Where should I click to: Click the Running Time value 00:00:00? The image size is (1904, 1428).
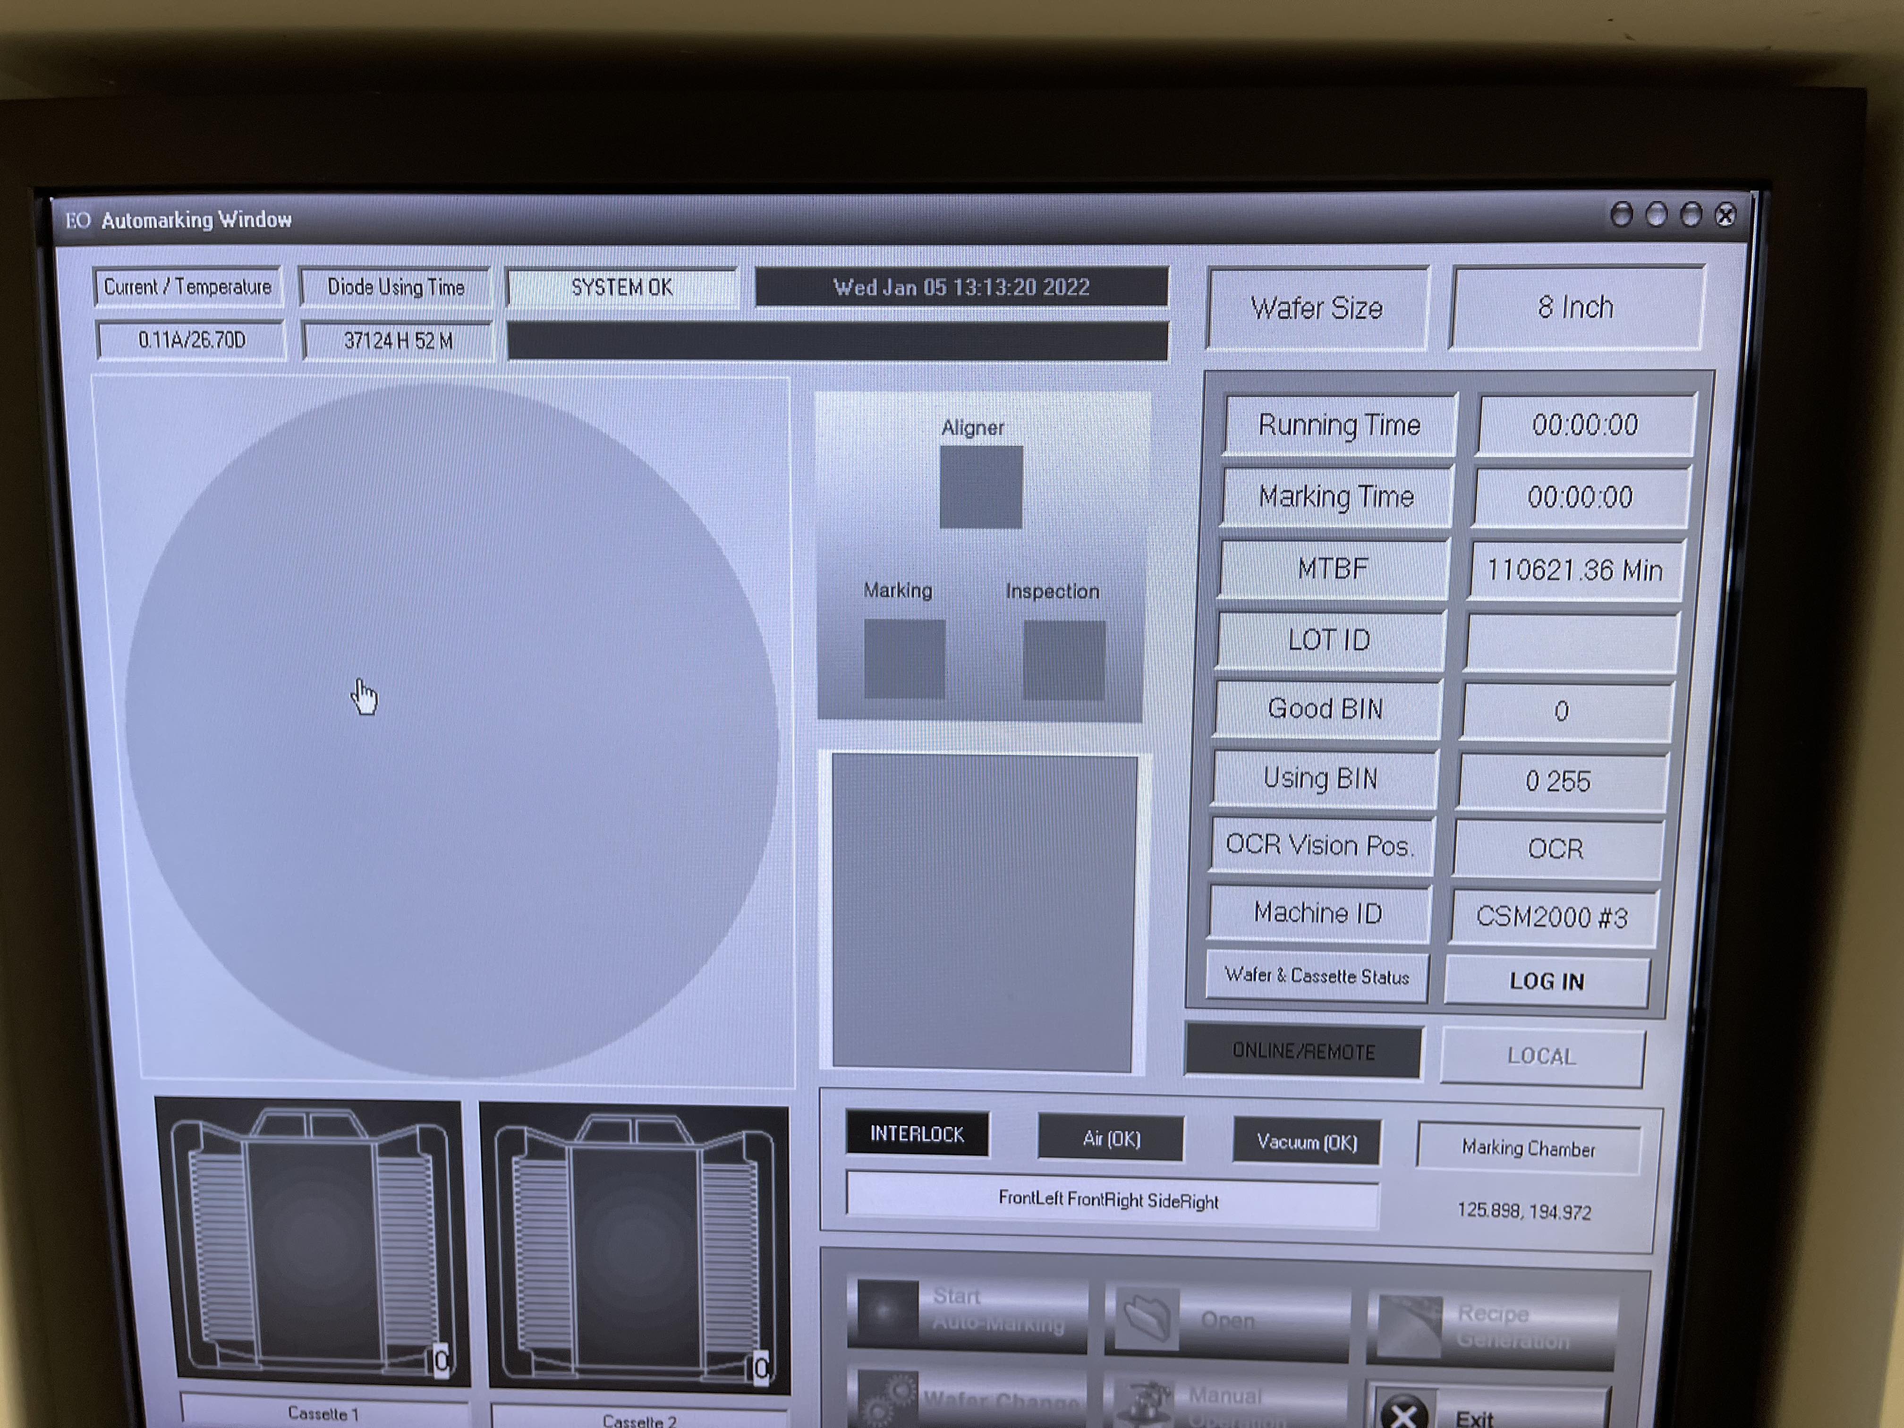[1586, 425]
